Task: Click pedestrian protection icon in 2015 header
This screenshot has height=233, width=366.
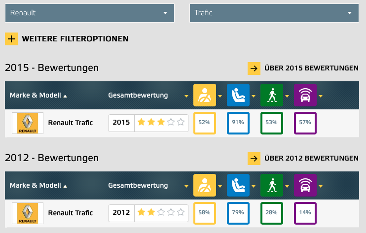Action: tap(272, 95)
